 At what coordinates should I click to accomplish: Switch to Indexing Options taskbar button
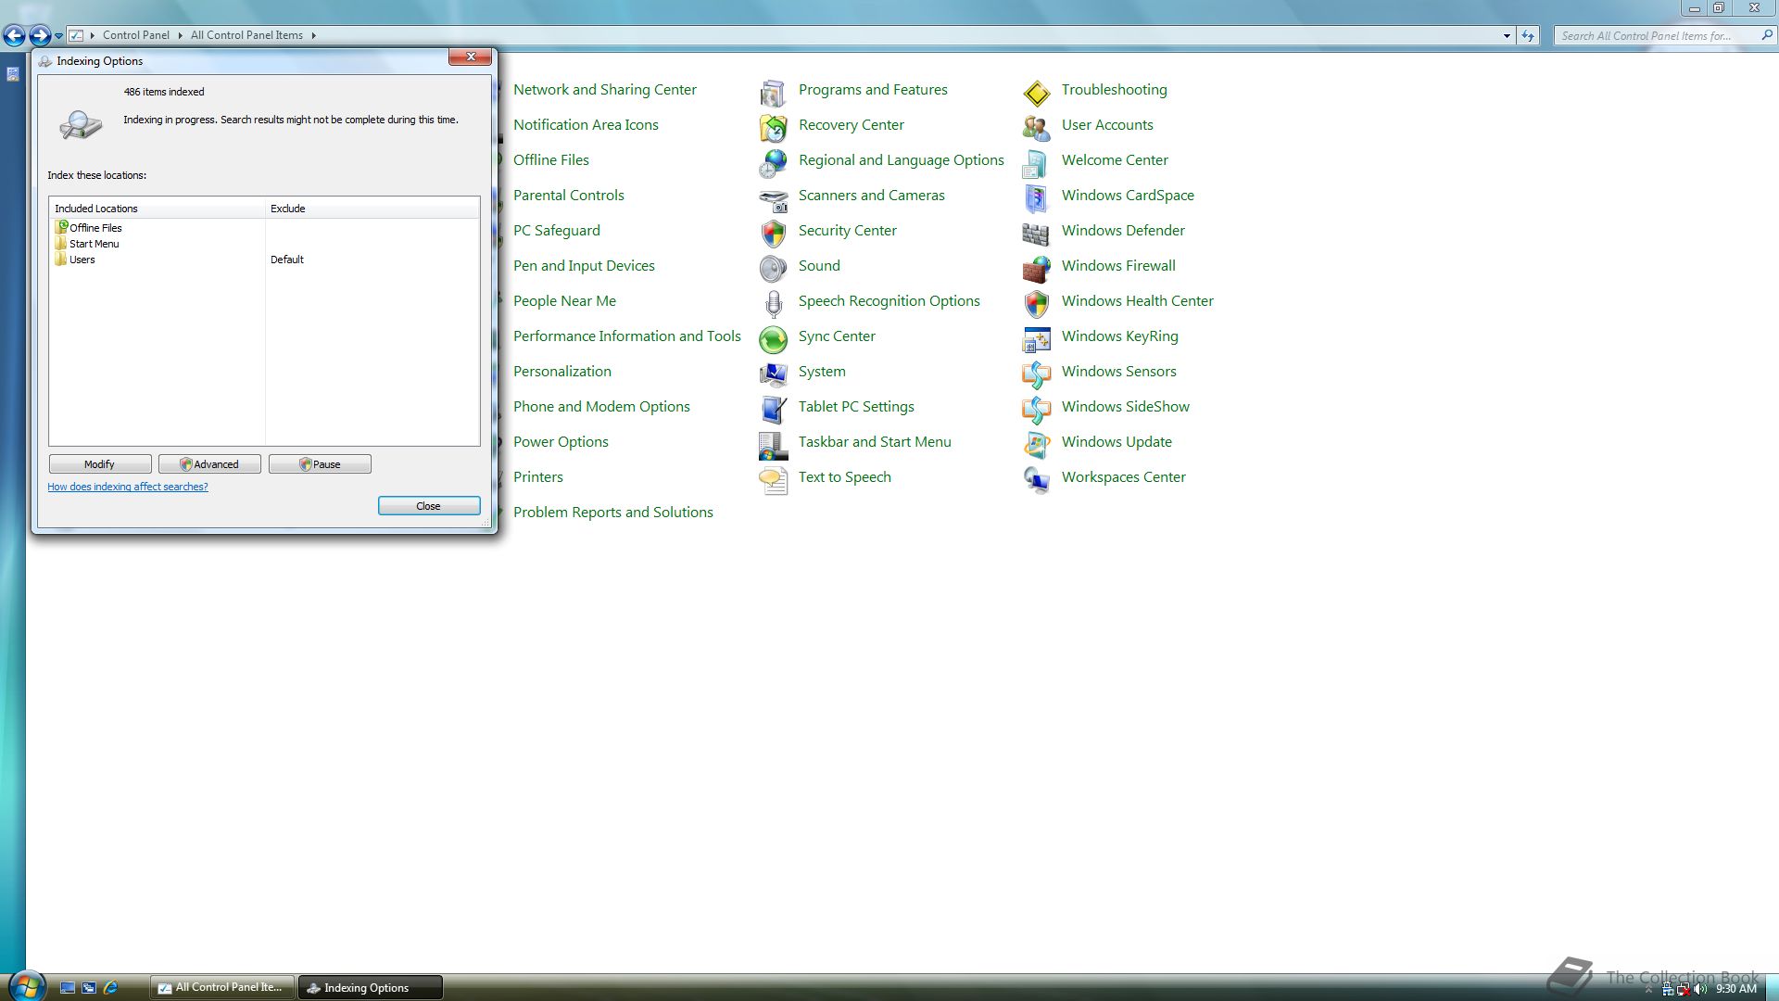(x=370, y=988)
